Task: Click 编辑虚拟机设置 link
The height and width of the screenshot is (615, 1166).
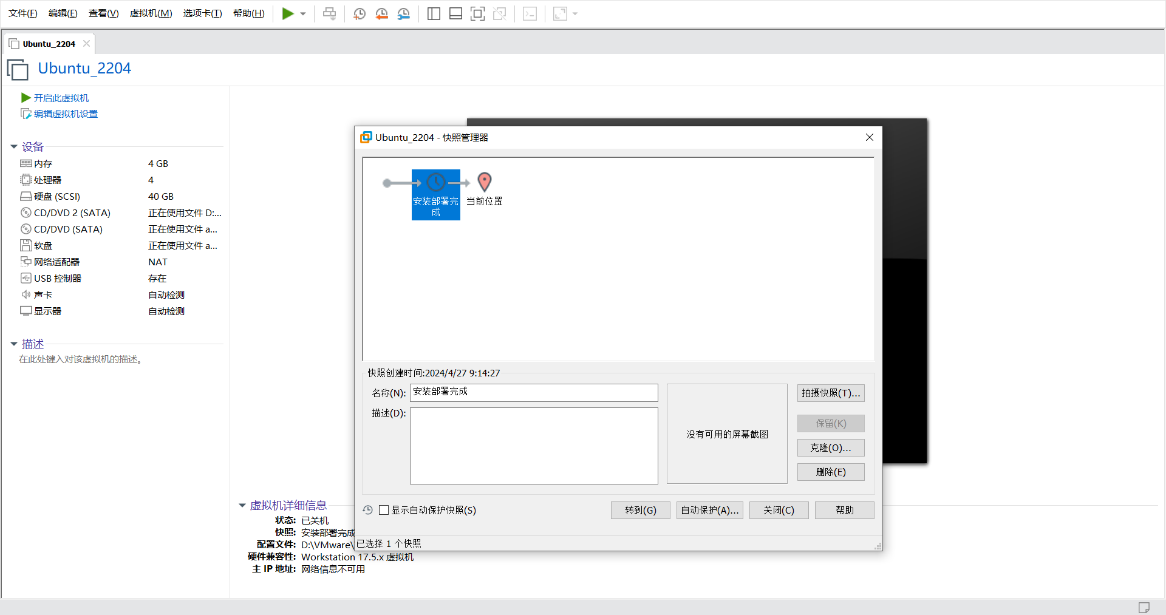Action: pyautogui.click(x=66, y=114)
